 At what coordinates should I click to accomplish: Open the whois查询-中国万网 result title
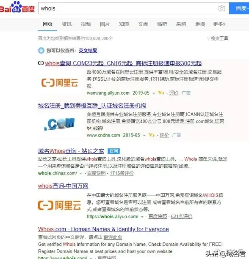tap(63, 186)
